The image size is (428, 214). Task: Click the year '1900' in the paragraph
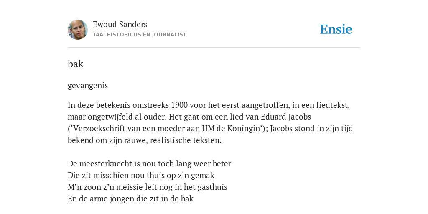click(x=179, y=105)
